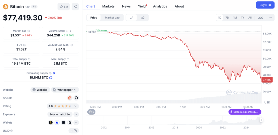
Task: Click the Buy BTC button
Action: 265,5
